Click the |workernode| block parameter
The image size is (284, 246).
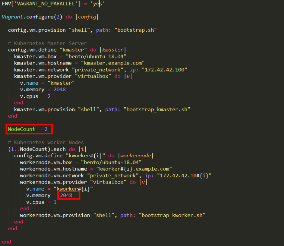click(x=135, y=156)
